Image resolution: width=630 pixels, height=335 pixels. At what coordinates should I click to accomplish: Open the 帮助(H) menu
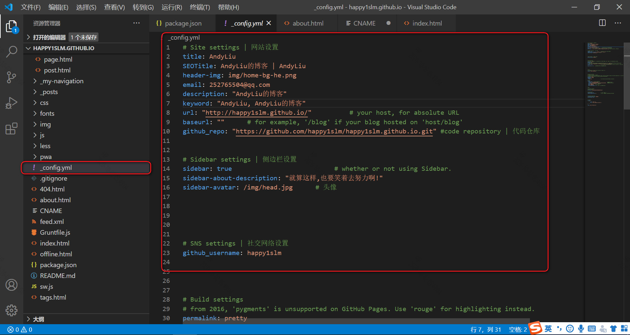tap(229, 7)
